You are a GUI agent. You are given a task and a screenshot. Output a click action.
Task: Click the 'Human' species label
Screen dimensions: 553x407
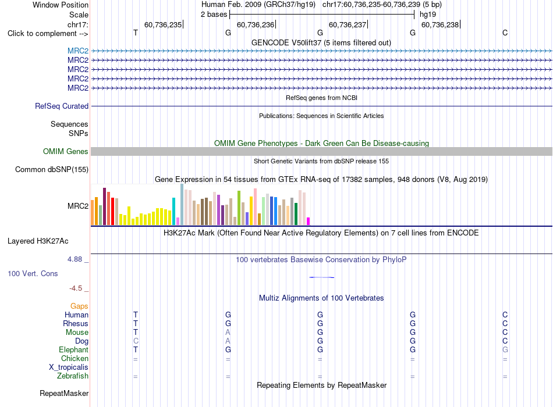pyautogui.click(x=76, y=315)
